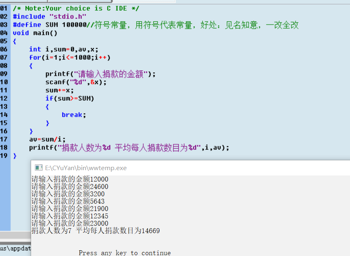Click the if(sum>=SUM) line
Viewport: 350px width, 256px height.
pyautogui.click(x=70, y=99)
